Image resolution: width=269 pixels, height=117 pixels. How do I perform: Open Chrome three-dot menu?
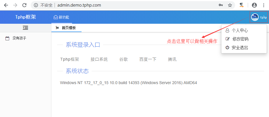point(264,5)
